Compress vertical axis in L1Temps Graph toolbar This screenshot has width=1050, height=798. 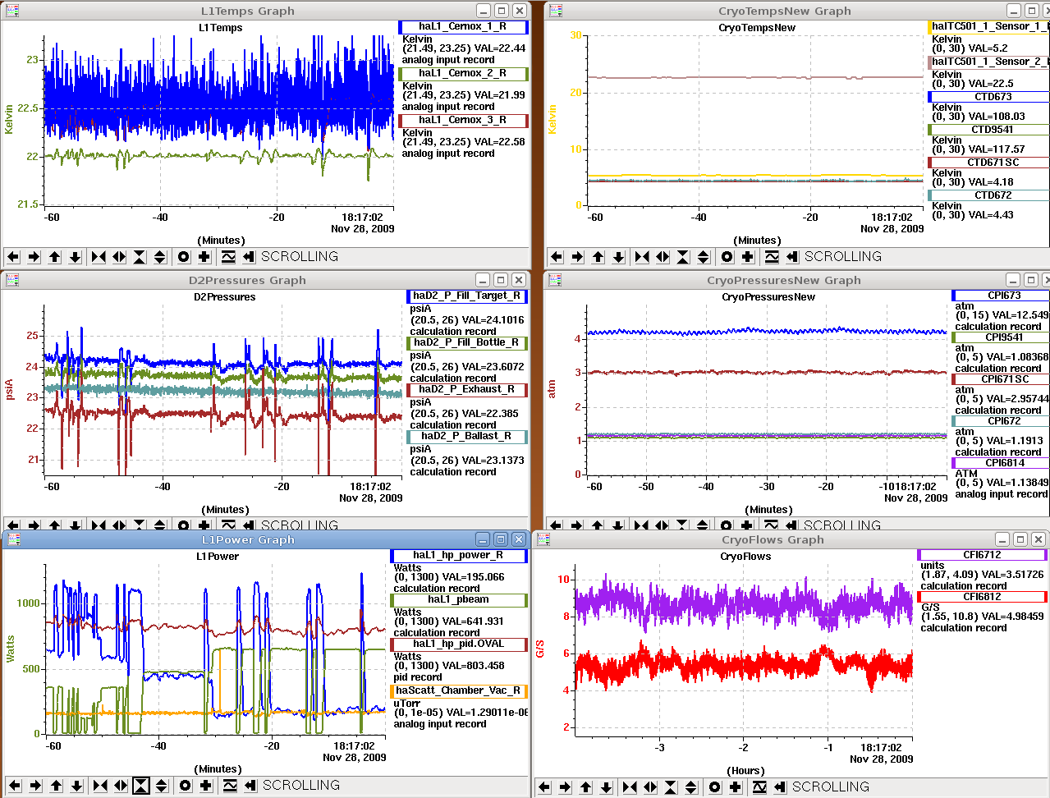(140, 257)
